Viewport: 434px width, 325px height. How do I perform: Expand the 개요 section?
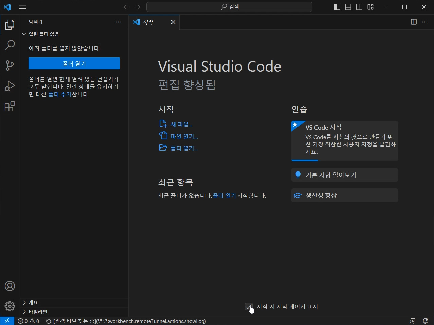tap(74, 302)
